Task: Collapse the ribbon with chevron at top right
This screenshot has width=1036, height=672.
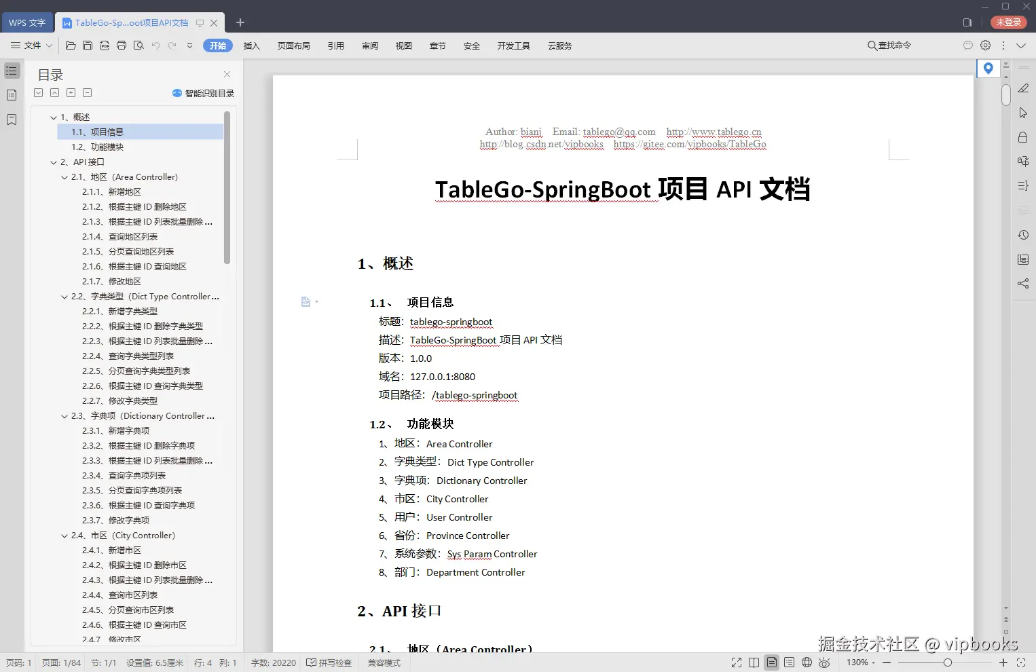Action: click(1021, 45)
